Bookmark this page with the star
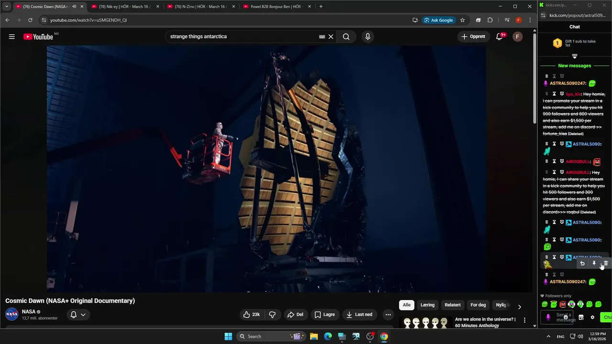Viewport: 612px width, 344px height. tap(462, 20)
